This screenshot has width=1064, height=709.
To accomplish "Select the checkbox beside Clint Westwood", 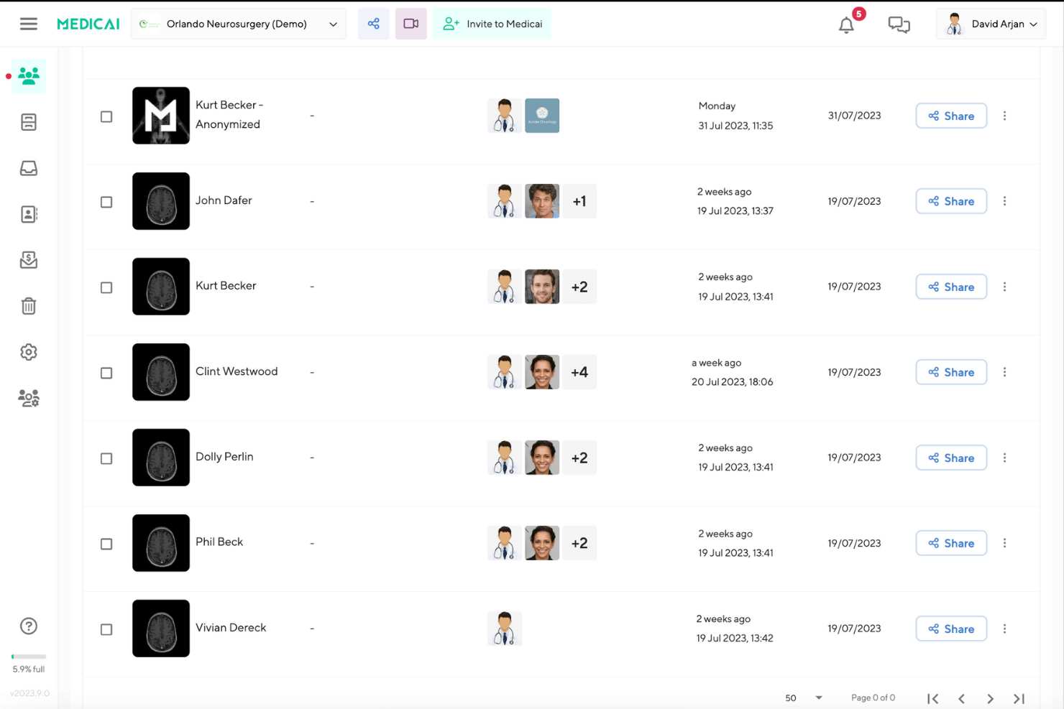I will 106,373.
